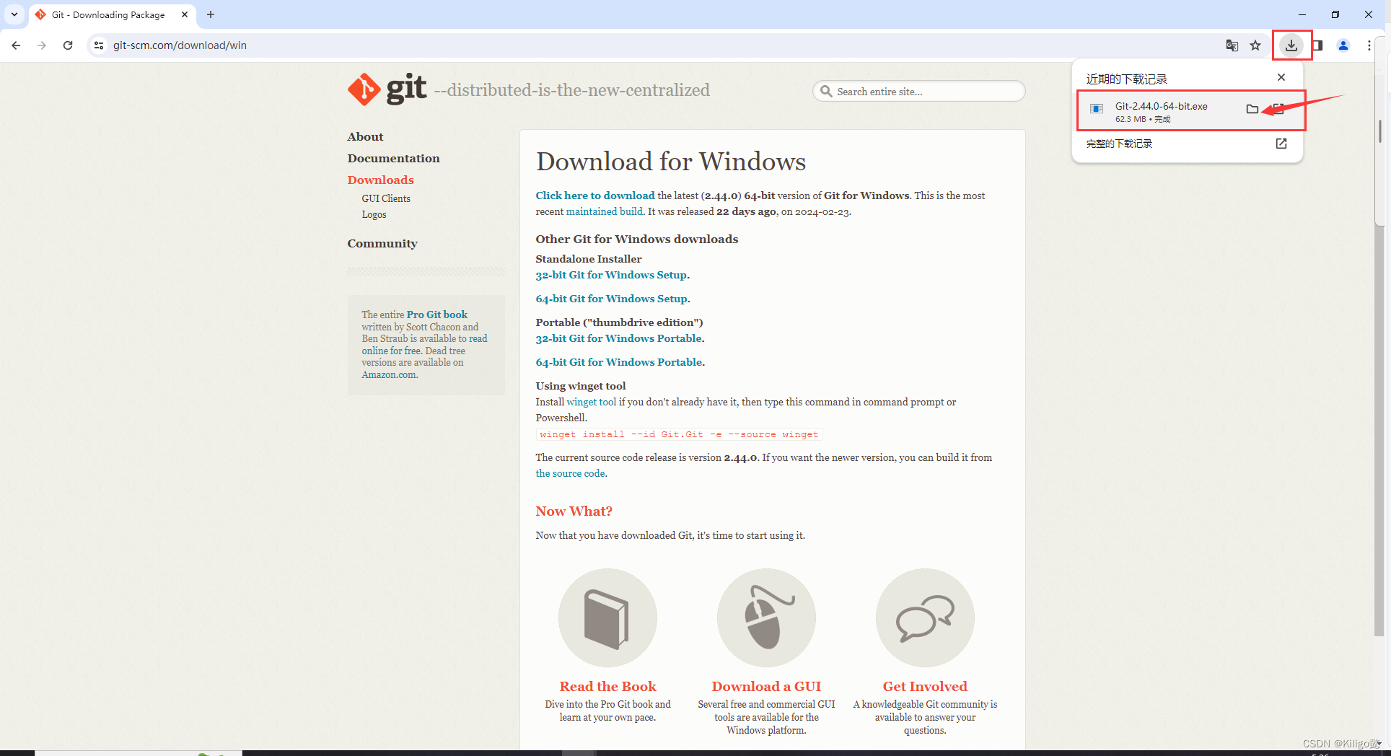Open the Community section
Image resolution: width=1391 pixels, height=756 pixels.
pos(382,243)
